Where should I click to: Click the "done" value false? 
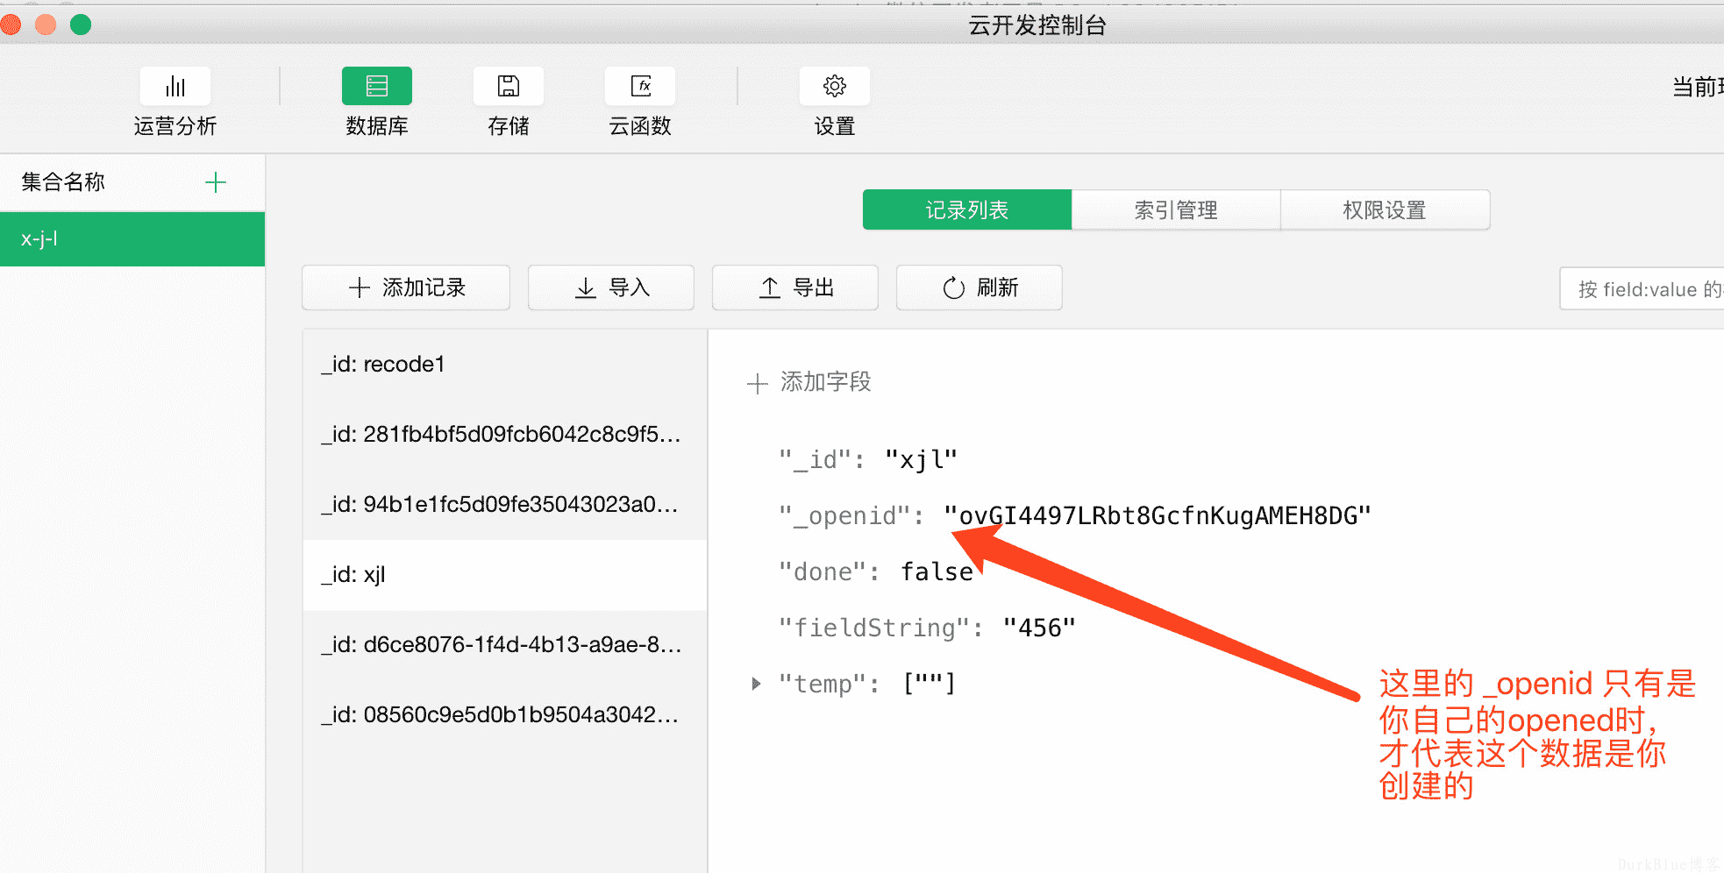click(x=937, y=571)
